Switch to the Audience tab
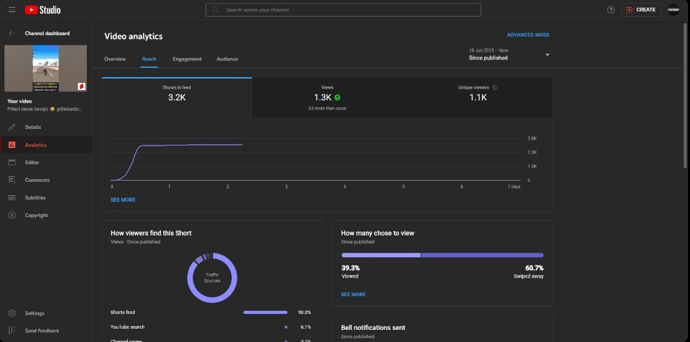Viewport: 690px width, 342px height. pyautogui.click(x=227, y=59)
